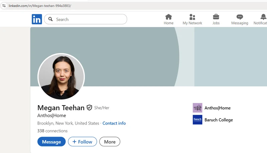Open the circular profile photo
This screenshot has height=153, width=267.
[61, 76]
